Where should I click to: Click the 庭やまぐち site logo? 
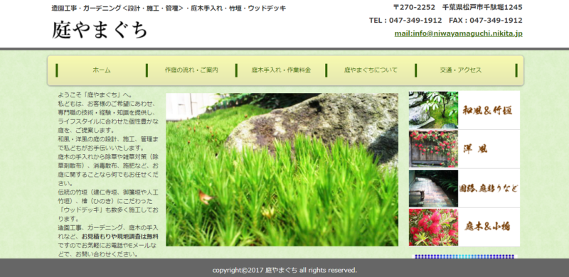click(100, 29)
